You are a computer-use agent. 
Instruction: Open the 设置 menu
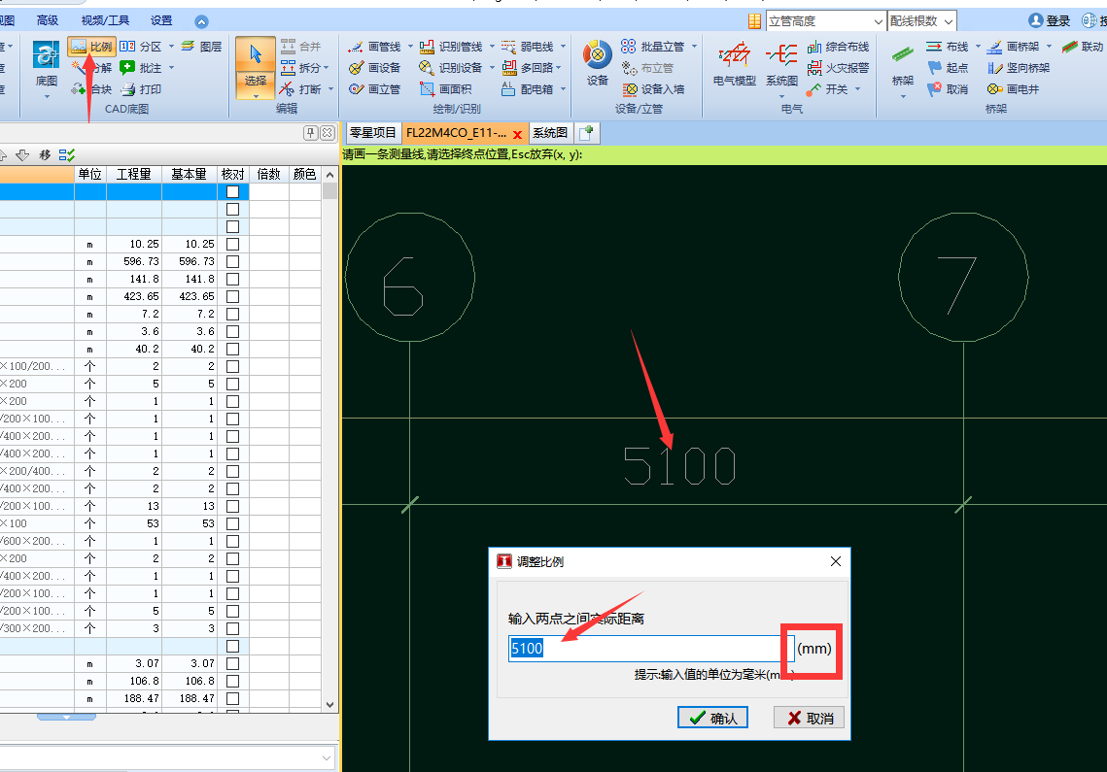[x=161, y=20]
